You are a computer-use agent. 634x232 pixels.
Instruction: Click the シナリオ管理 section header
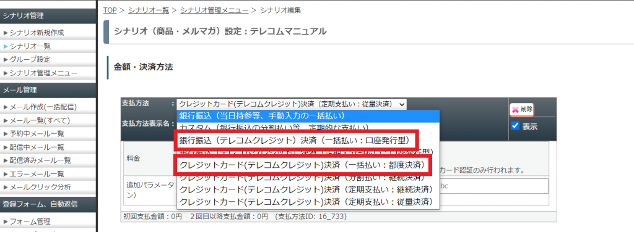coord(48,16)
